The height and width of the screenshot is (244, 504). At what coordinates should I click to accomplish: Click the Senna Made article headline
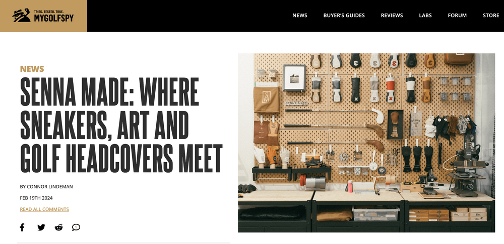[x=121, y=125]
